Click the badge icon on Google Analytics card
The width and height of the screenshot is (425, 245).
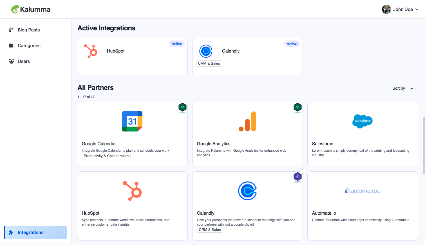[x=297, y=108]
